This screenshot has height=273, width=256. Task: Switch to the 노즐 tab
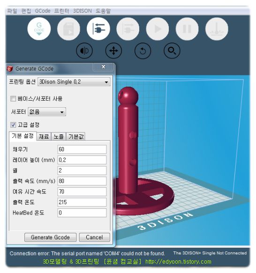[x=59, y=137]
